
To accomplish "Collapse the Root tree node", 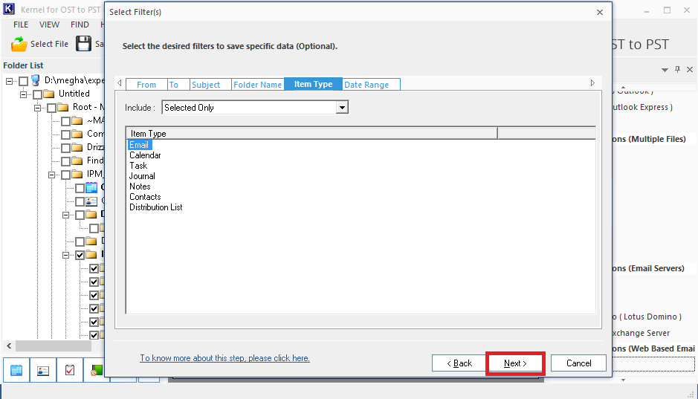I will [37, 108].
